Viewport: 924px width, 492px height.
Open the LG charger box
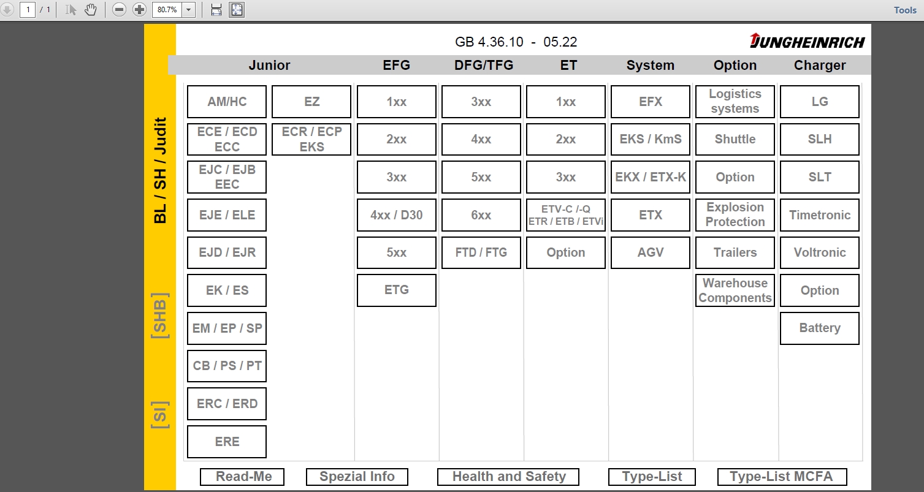click(x=820, y=102)
